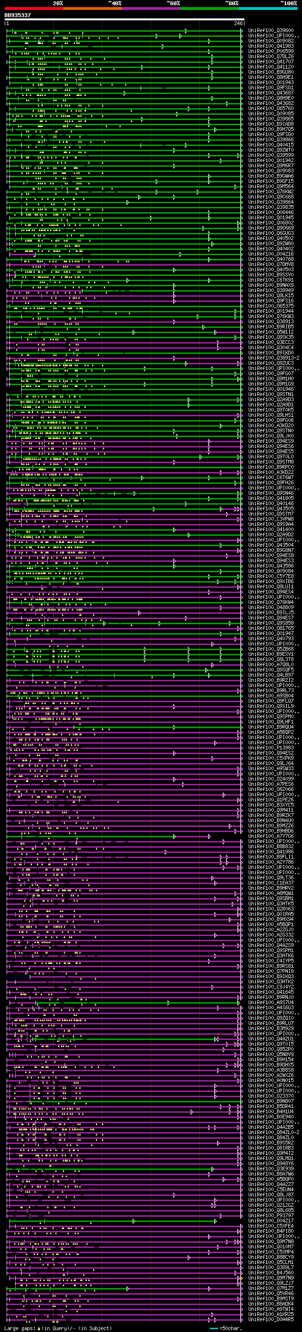302x1332 pixels.
Task: Open the UniRef100_D0A4R5 hit label
Action: pyautogui.click(x=271, y=1320)
